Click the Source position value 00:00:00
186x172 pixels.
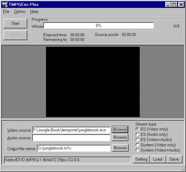(x=129, y=35)
